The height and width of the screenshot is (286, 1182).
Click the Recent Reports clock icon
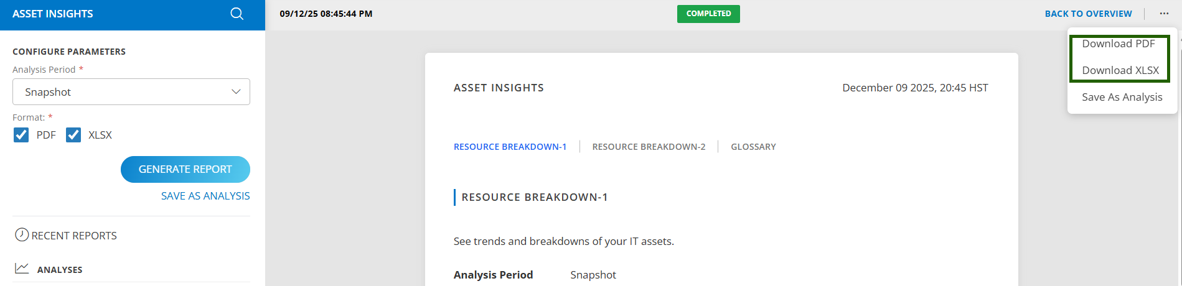(22, 234)
